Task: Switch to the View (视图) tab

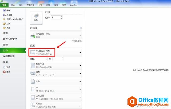Action: pyautogui.click(x=64, y=5)
